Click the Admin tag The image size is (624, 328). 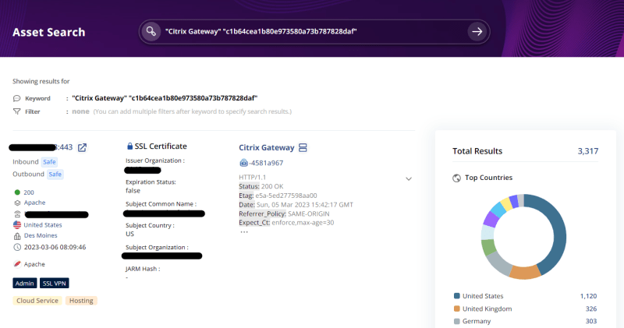click(x=25, y=283)
